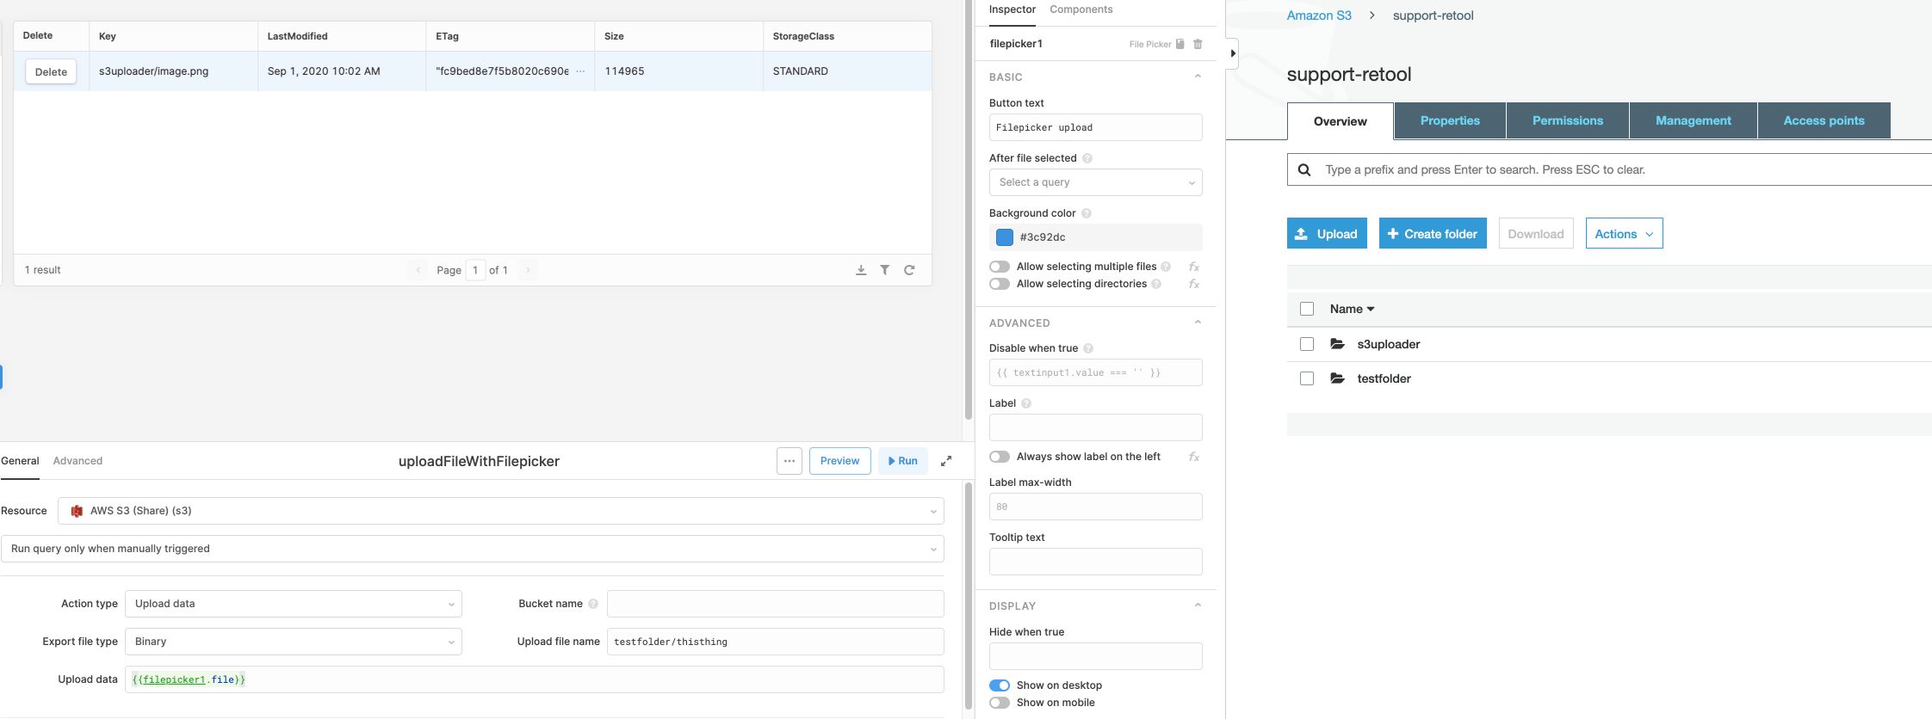This screenshot has width=1932, height=719.
Task: Collapse the DISPLAY section
Action: (x=1198, y=605)
